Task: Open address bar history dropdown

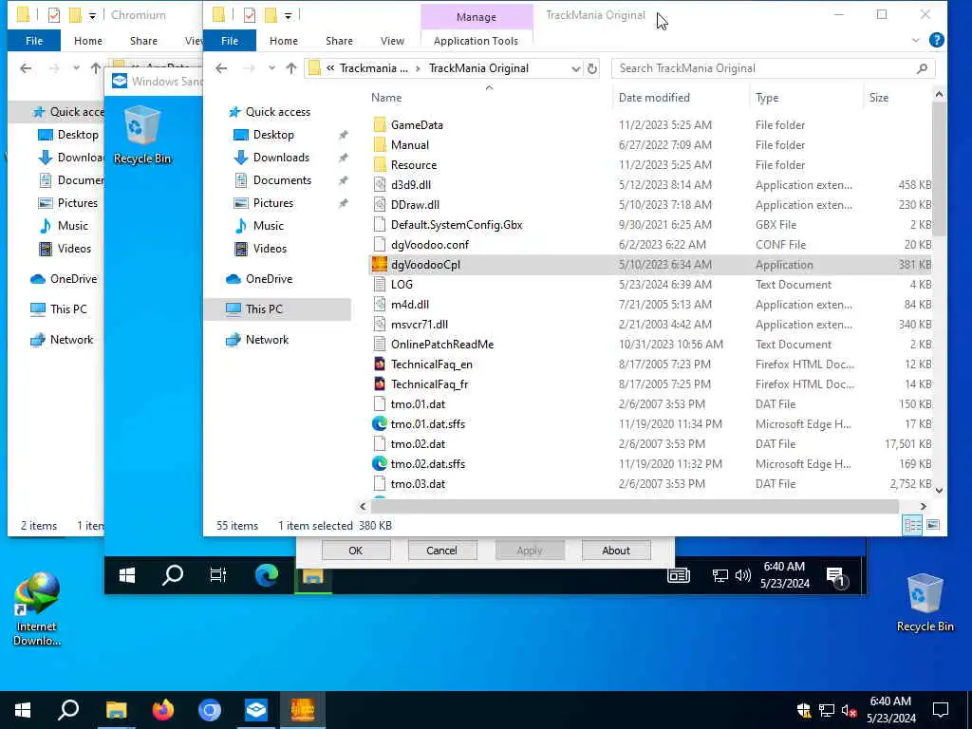Action: pyautogui.click(x=576, y=68)
